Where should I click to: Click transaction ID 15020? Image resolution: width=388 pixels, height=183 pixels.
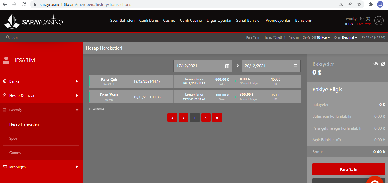pos(275,95)
